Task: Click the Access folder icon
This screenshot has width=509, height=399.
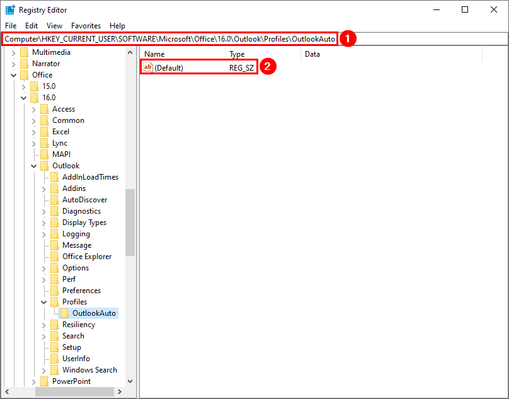Action: (44, 109)
